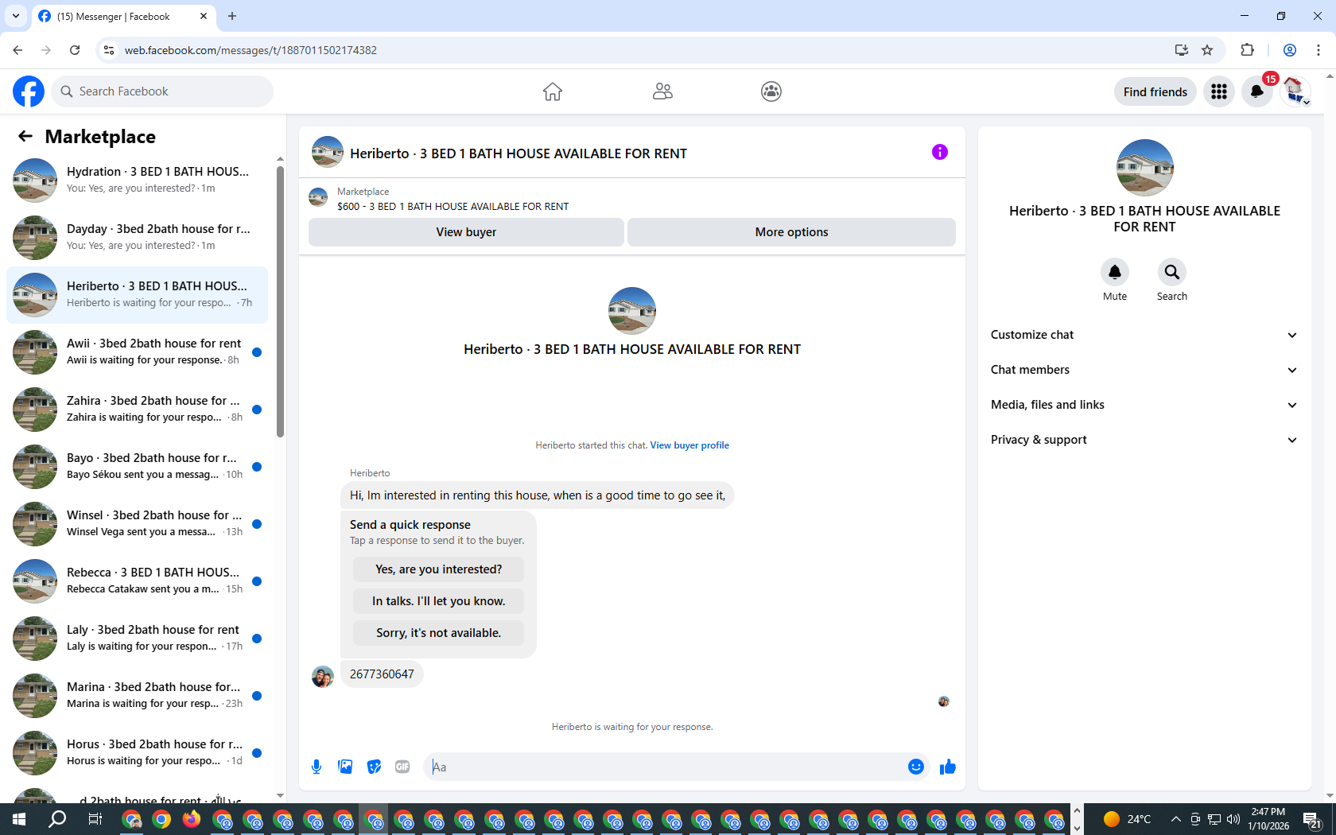Click the chat list scrollbar
Screen dimensions: 1336x835
(x=280, y=301)
